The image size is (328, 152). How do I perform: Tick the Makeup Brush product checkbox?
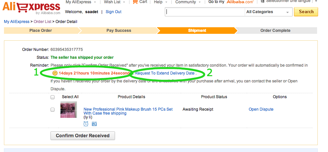pos(53,110)
